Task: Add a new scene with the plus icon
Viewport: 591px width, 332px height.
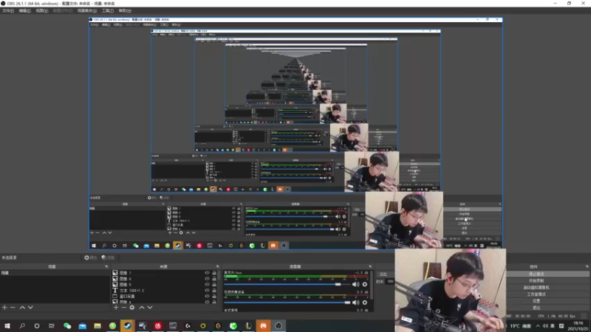Action: coord(4,308)
